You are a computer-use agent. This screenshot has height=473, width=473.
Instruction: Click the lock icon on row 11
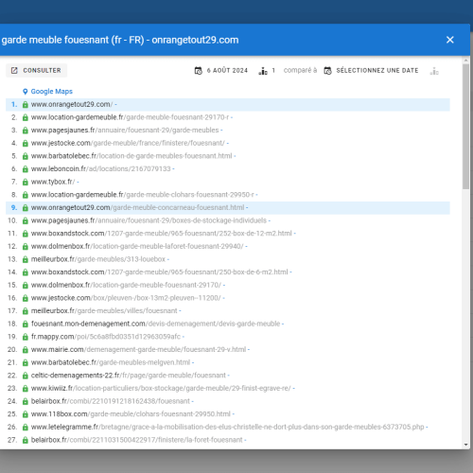click(26, 234)
